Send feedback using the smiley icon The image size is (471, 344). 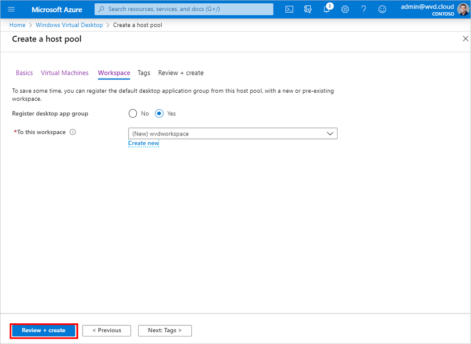(x=382, y=9)
